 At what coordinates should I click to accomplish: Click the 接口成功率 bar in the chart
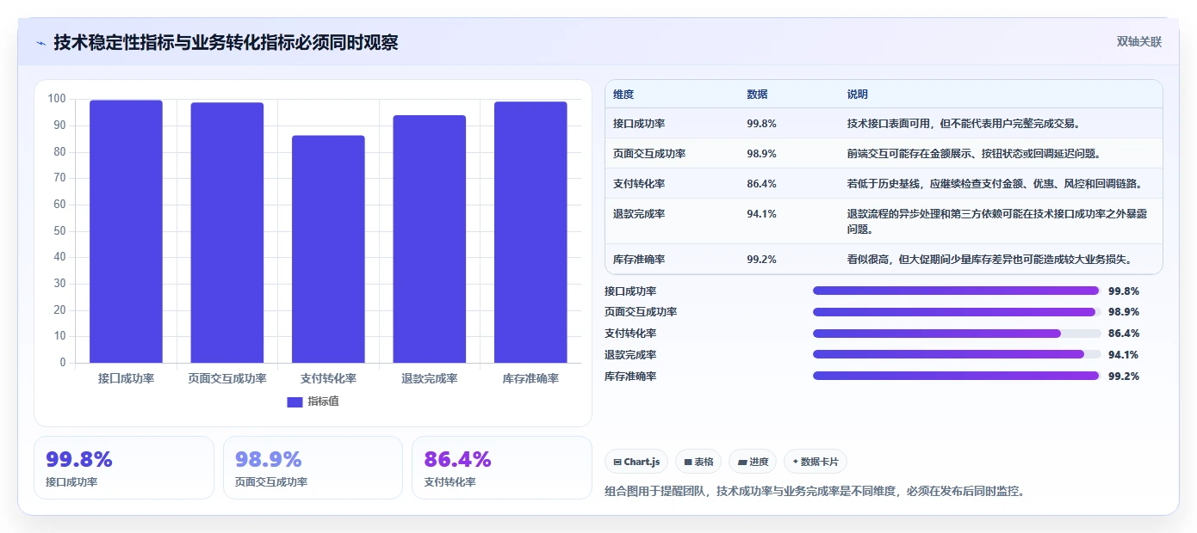pyautogui.click(x=126, y=231)
